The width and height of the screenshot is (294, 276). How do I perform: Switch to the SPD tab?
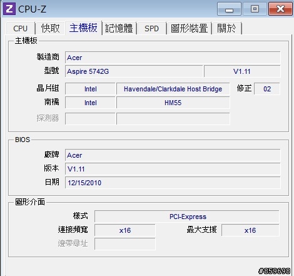tap(151, 28)
